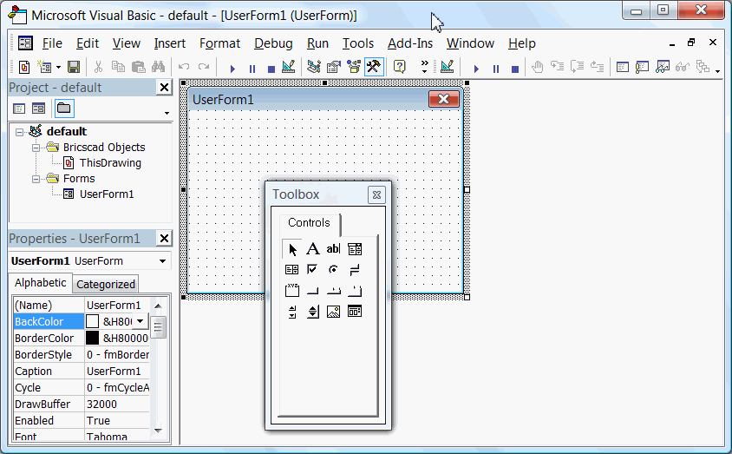Open the UserForm1 object dropdown in Properties
The image size is (732, 454).
162,261
